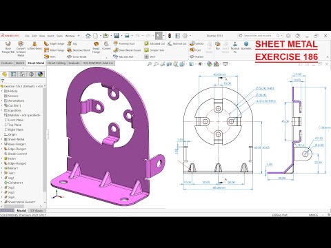Open the DisplayManager color-wheel tab
Screen dimensions: 331x248
point(40,74)
